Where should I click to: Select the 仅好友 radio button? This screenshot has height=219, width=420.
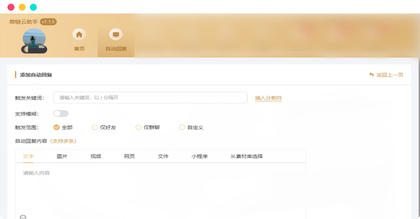pyautogui.click(x=95, y=127)
